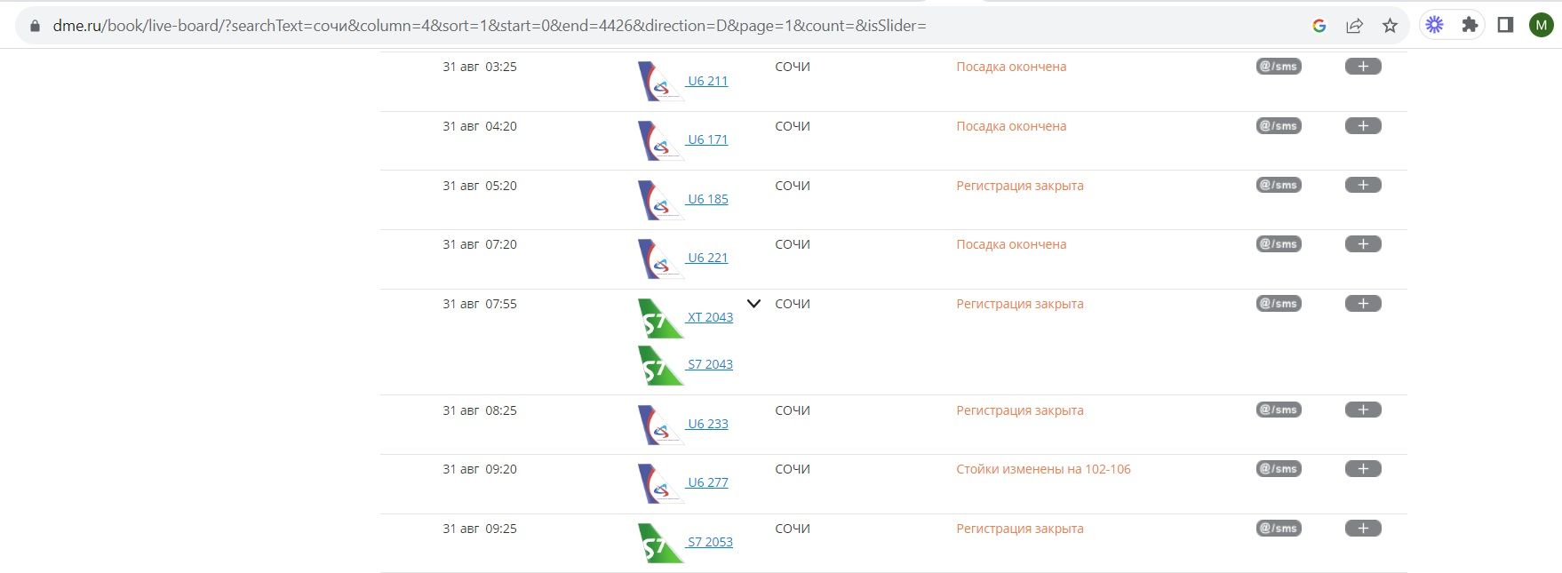Click the Google icon in the address bar
Viewport: 1562px width, 573px height.
(1319, 26)
